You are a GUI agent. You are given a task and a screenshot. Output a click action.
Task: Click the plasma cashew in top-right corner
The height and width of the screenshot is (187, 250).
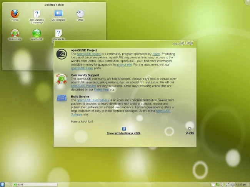click(x=247, y=3)
